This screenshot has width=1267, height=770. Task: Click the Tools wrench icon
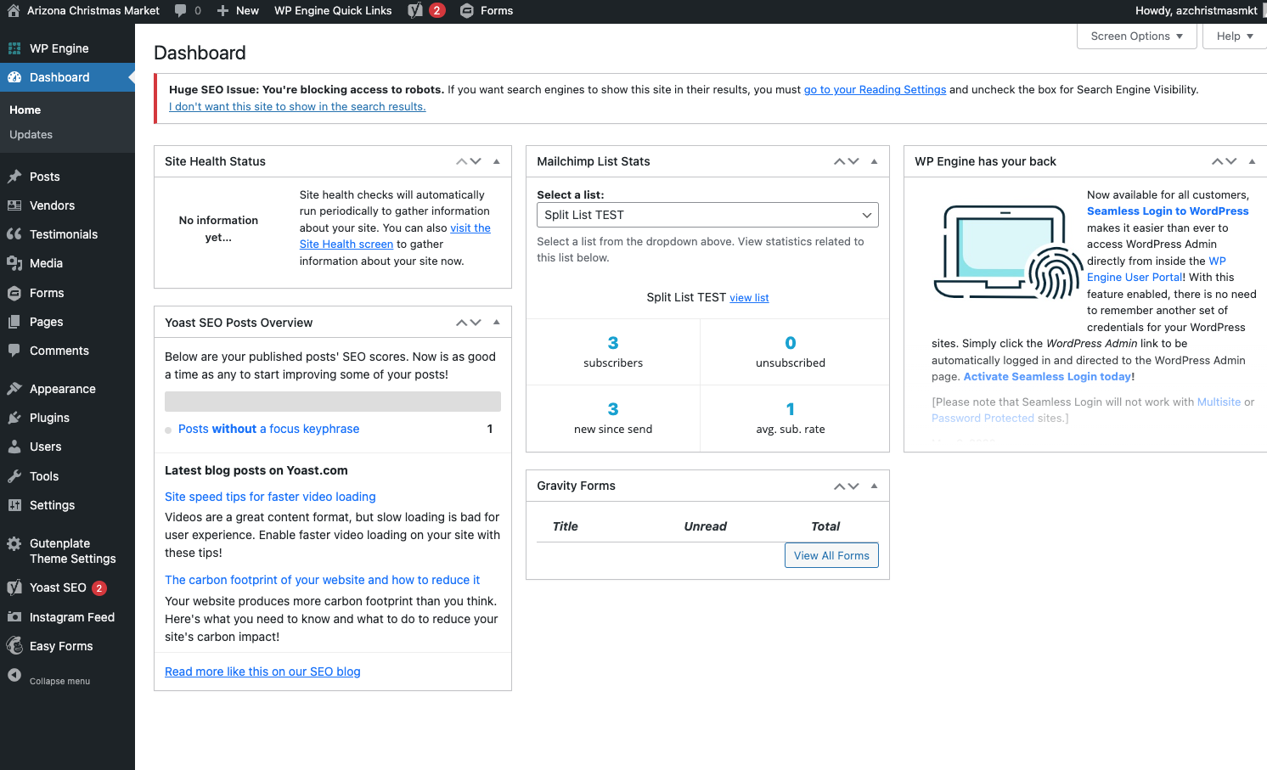point(14,476)
